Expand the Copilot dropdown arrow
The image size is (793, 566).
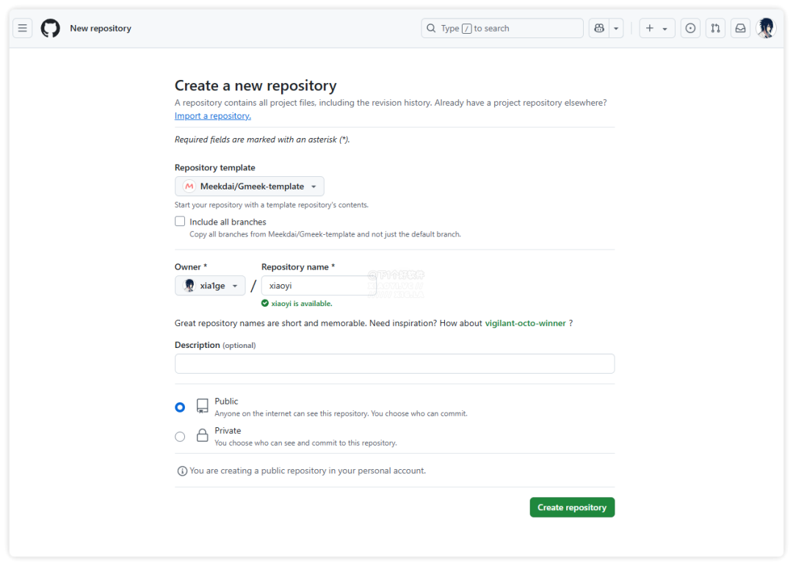click(617, 29)
